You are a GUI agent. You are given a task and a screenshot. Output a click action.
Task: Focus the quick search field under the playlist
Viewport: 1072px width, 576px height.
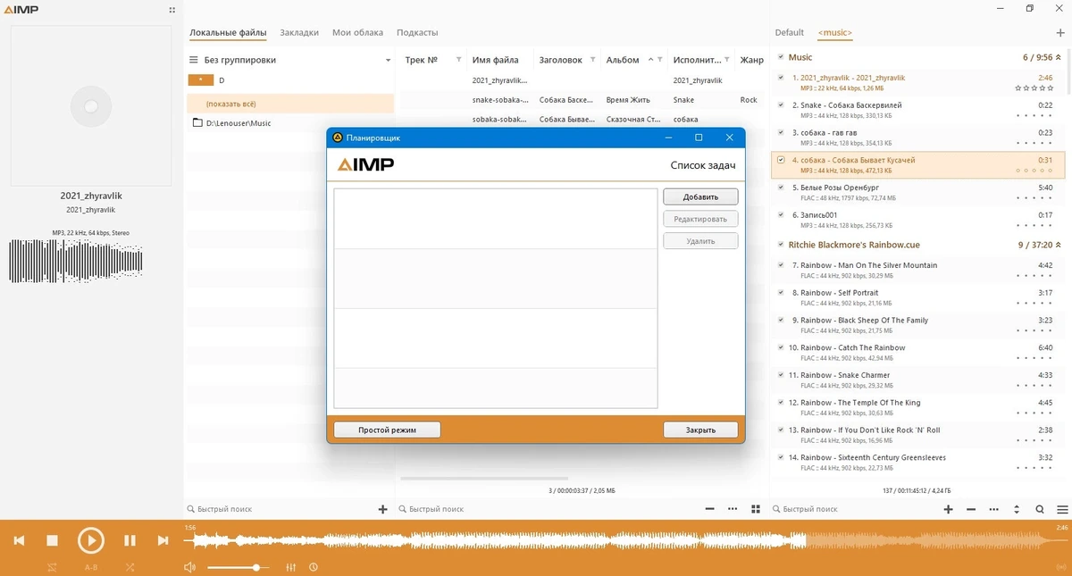tap(853, 509)
